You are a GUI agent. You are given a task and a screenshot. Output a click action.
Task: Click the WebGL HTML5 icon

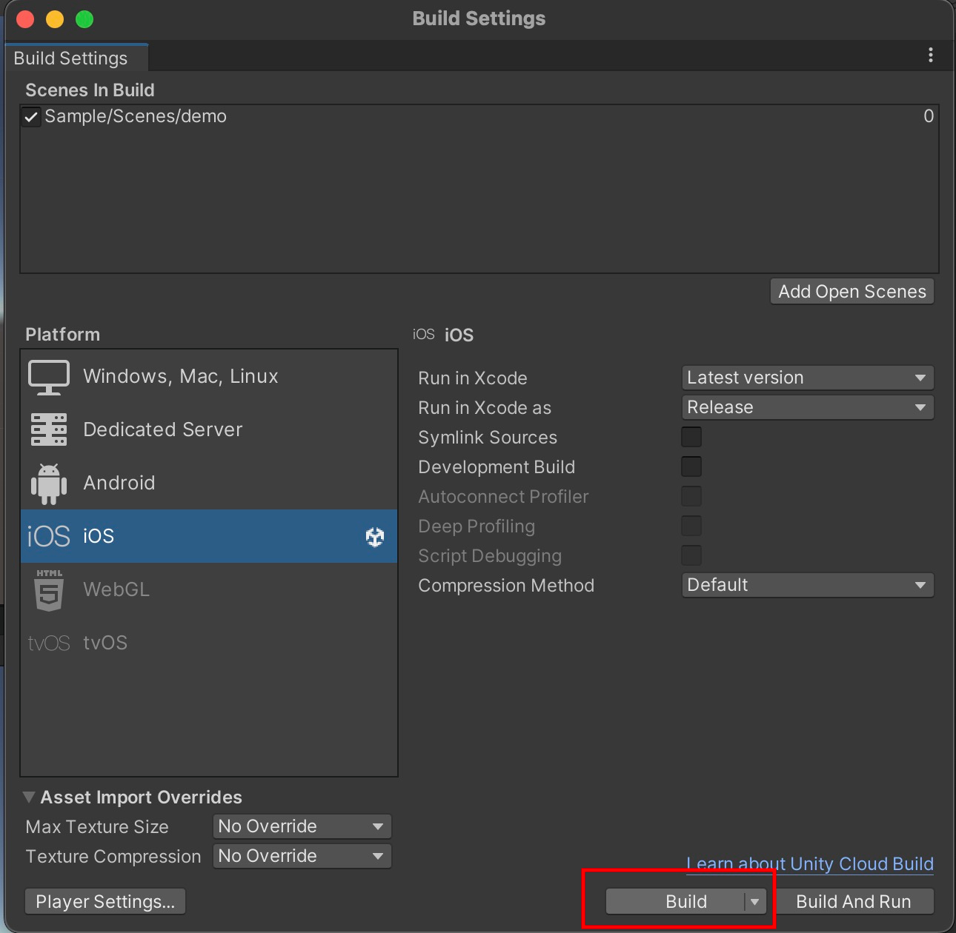[x=47, y=589]
